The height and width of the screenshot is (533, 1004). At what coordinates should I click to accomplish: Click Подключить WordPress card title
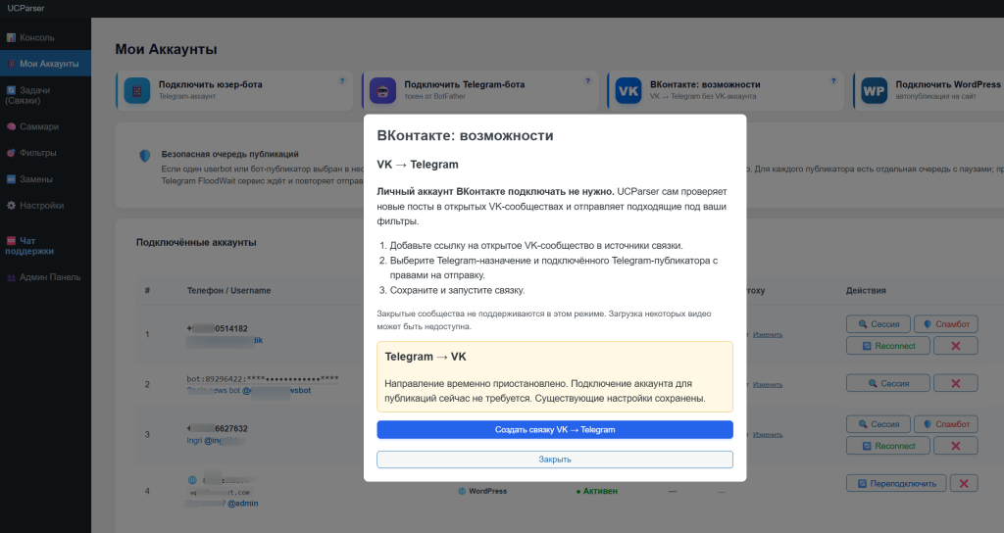948,84
